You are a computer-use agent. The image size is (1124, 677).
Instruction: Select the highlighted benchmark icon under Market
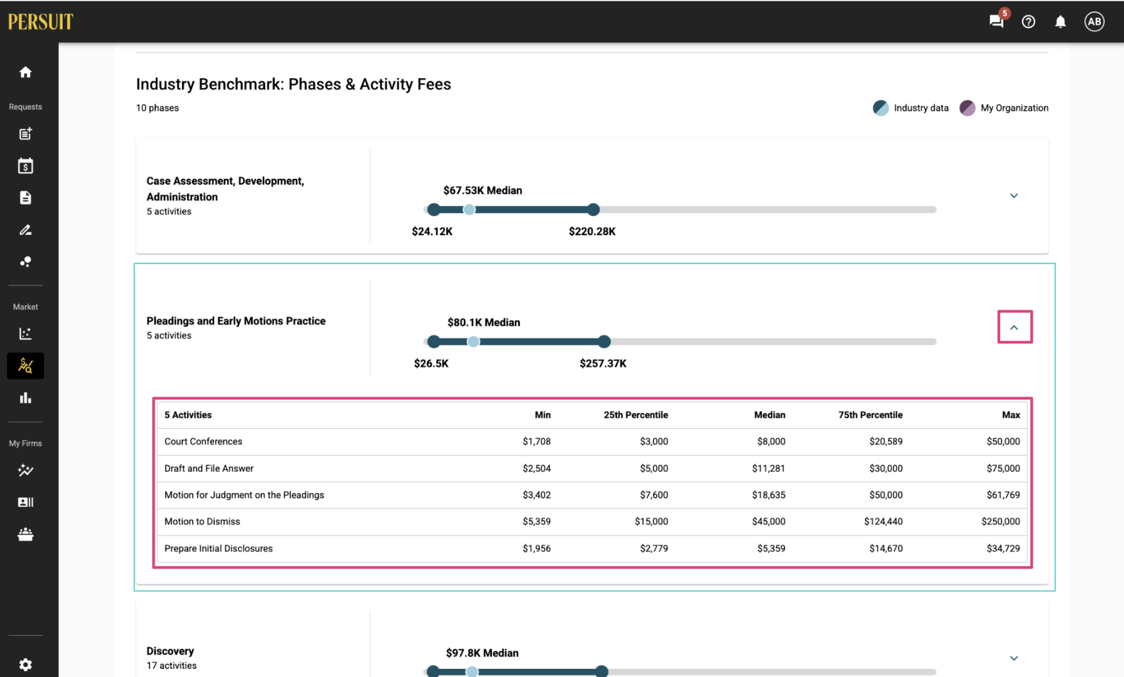point(26,366)
